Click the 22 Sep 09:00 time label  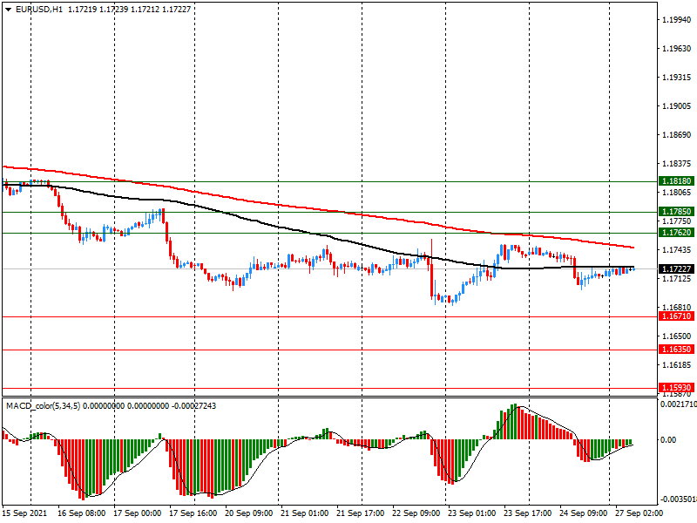[x=416, y=513]
